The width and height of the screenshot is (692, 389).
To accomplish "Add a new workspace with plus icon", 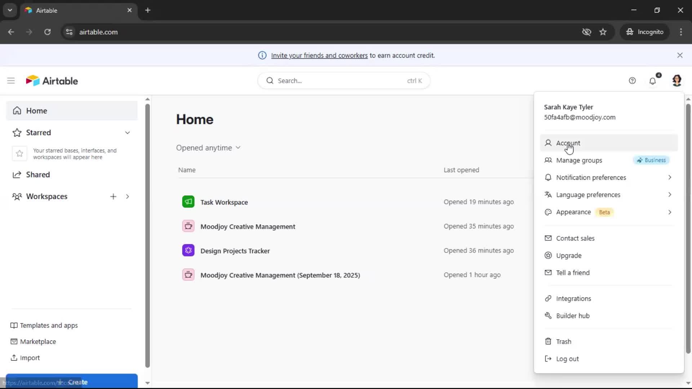I will point(113,196).
